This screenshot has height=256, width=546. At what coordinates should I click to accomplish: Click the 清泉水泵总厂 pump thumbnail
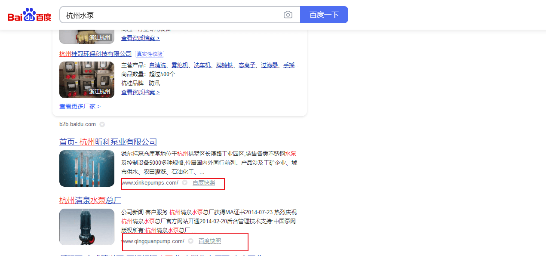point(87,227)
